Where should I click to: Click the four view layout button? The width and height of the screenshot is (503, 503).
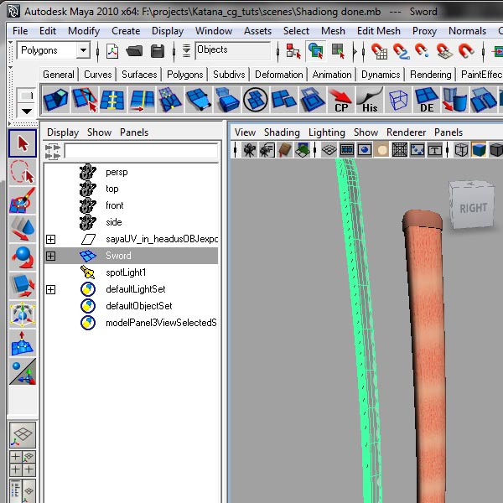pyautogui.click(x=23, y=463)
